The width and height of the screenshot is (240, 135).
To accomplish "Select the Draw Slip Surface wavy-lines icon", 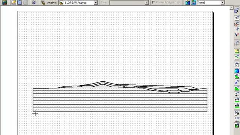I will [237, 65].
